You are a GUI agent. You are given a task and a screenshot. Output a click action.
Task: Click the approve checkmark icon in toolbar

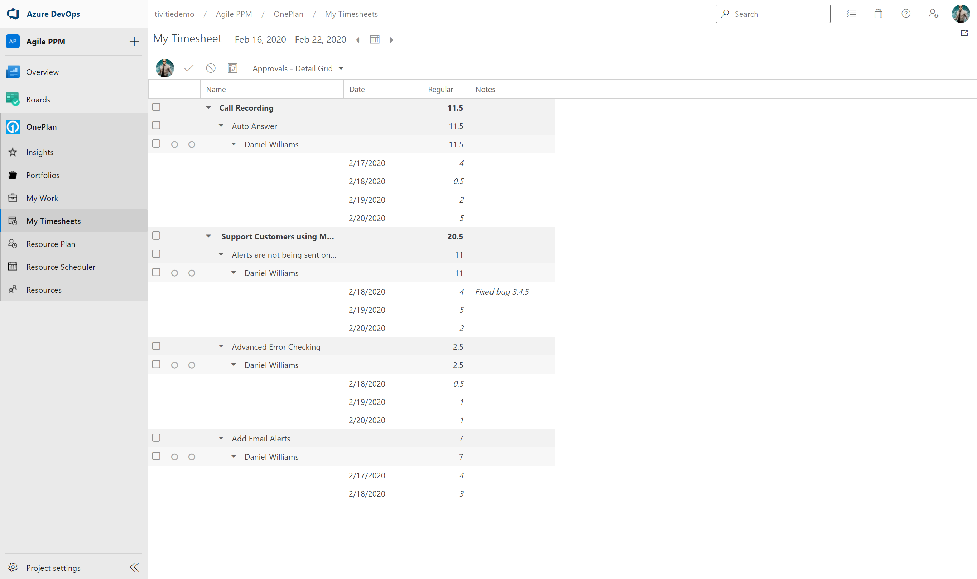tap(189, 68)
